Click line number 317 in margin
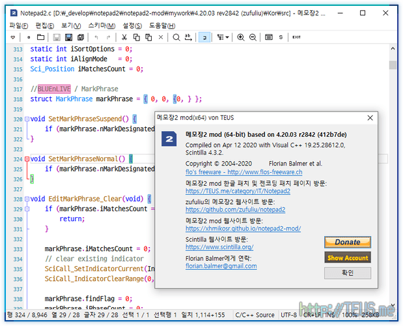The image size is (403, 326). tap(18, 89)
